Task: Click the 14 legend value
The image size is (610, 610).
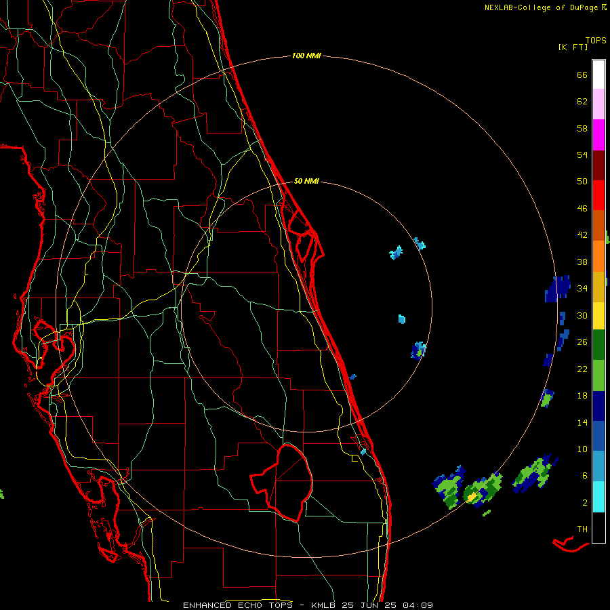Action: tap(582, 422)
